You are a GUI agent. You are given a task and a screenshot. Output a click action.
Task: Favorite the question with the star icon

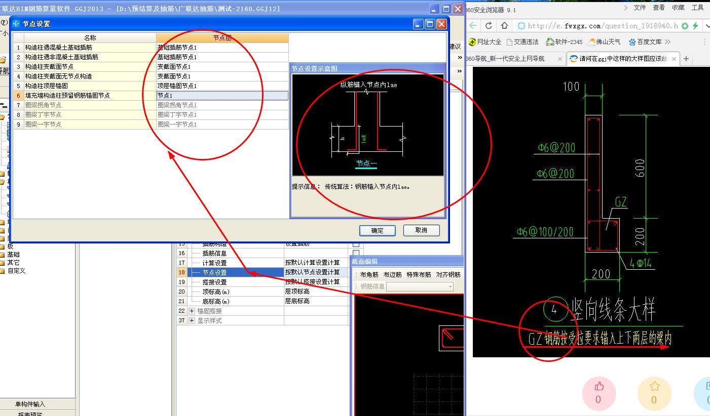[x=654, y=393]
